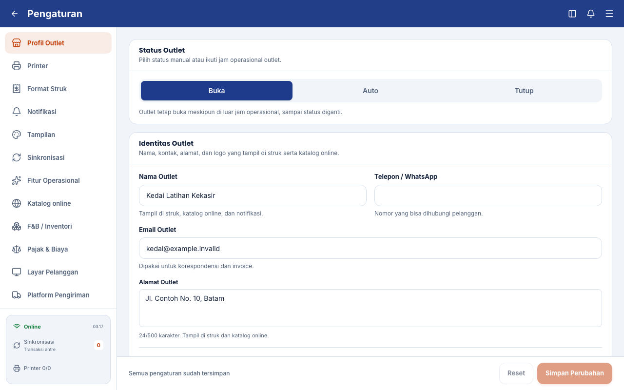Go to Layar Pelanggan settings
This screenshot has width=624, height=390.
click(x=58, y=272)
